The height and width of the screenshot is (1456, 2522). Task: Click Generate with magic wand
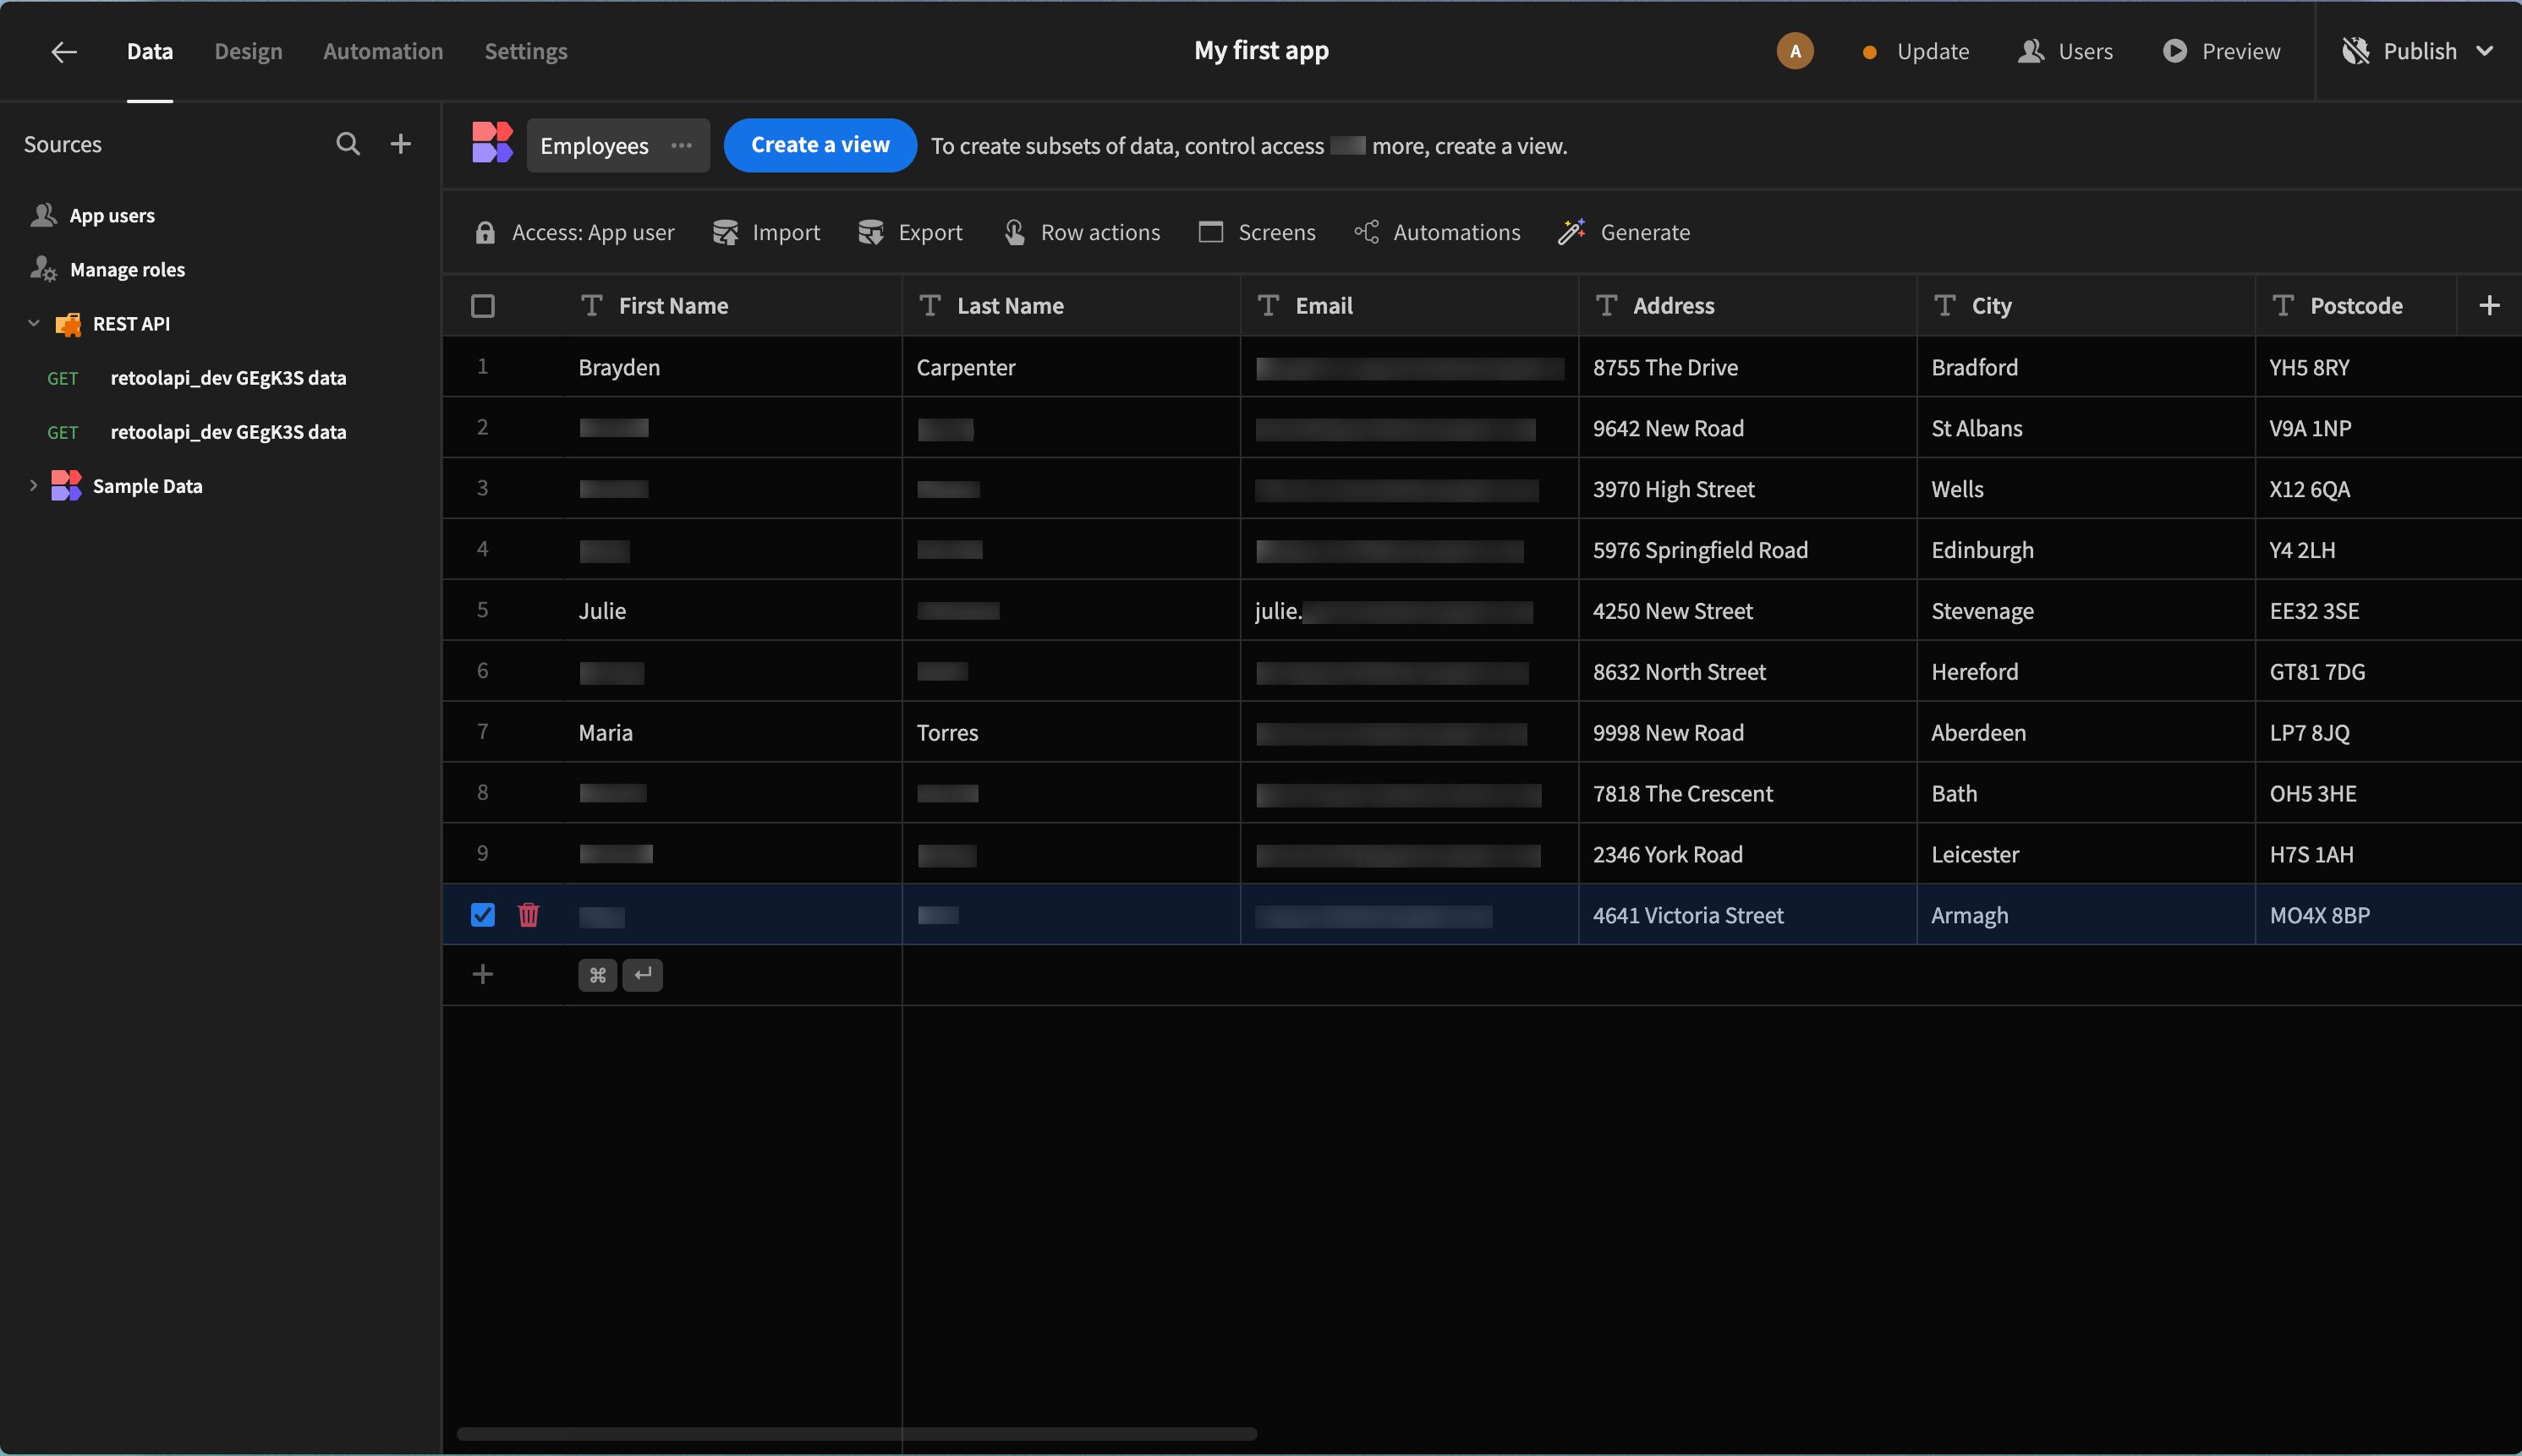click(x=1624, y=232)
